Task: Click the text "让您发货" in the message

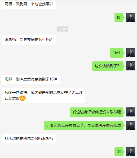Action: coord(12,98)
